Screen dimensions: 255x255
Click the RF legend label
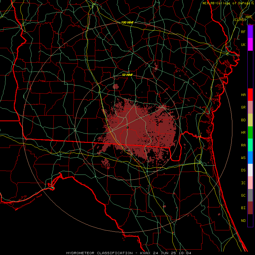coord(243,32)
